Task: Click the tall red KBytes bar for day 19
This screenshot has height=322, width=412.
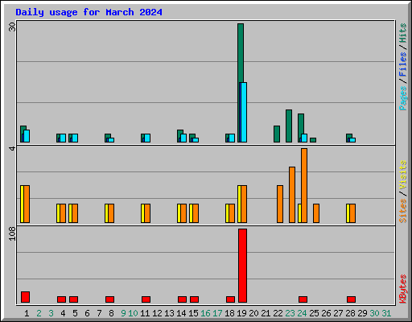Action: click(242, 266)
